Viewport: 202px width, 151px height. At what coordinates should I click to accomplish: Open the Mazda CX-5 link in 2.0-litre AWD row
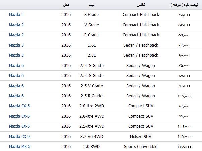point(19,116)
